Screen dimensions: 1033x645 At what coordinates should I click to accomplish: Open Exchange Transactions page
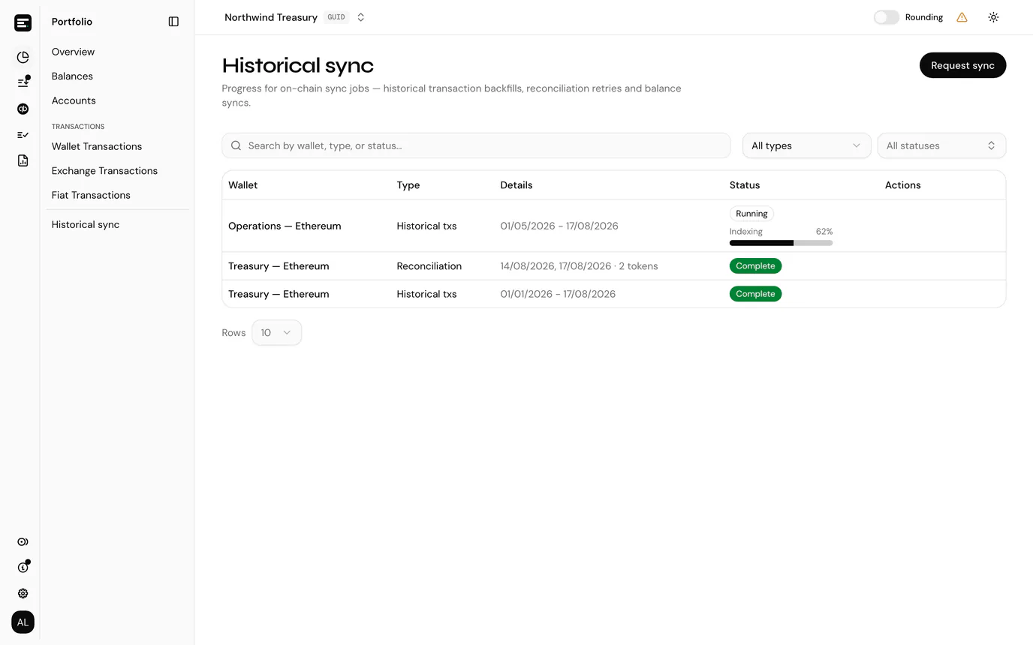[x=104, y=171]
